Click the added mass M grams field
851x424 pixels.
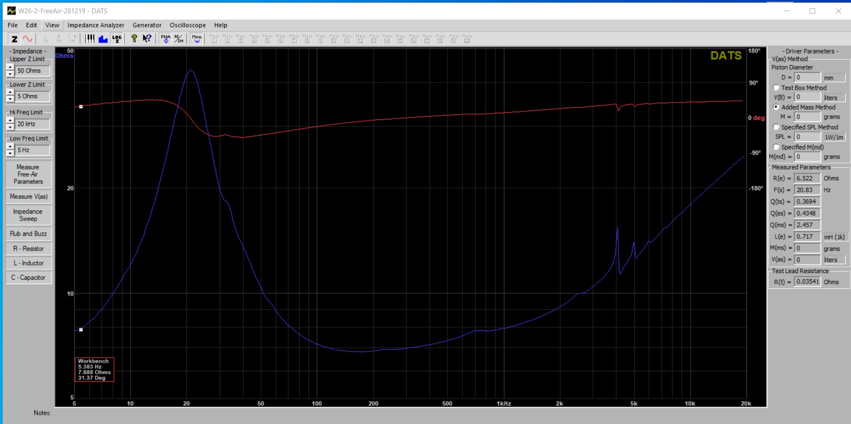pos(807,117)
